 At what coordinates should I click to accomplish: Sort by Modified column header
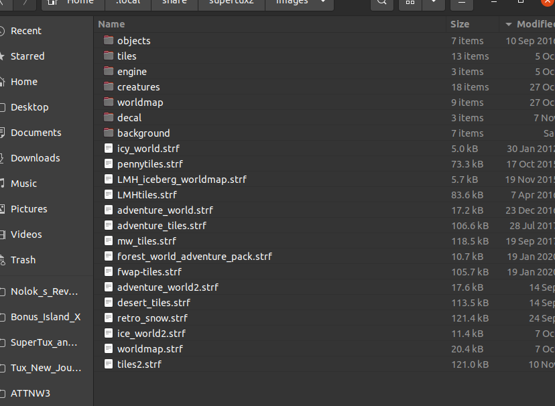[534, 24]
